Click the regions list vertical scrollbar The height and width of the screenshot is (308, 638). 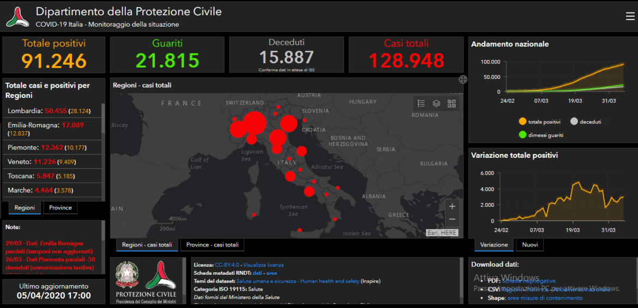click(103, 152)
